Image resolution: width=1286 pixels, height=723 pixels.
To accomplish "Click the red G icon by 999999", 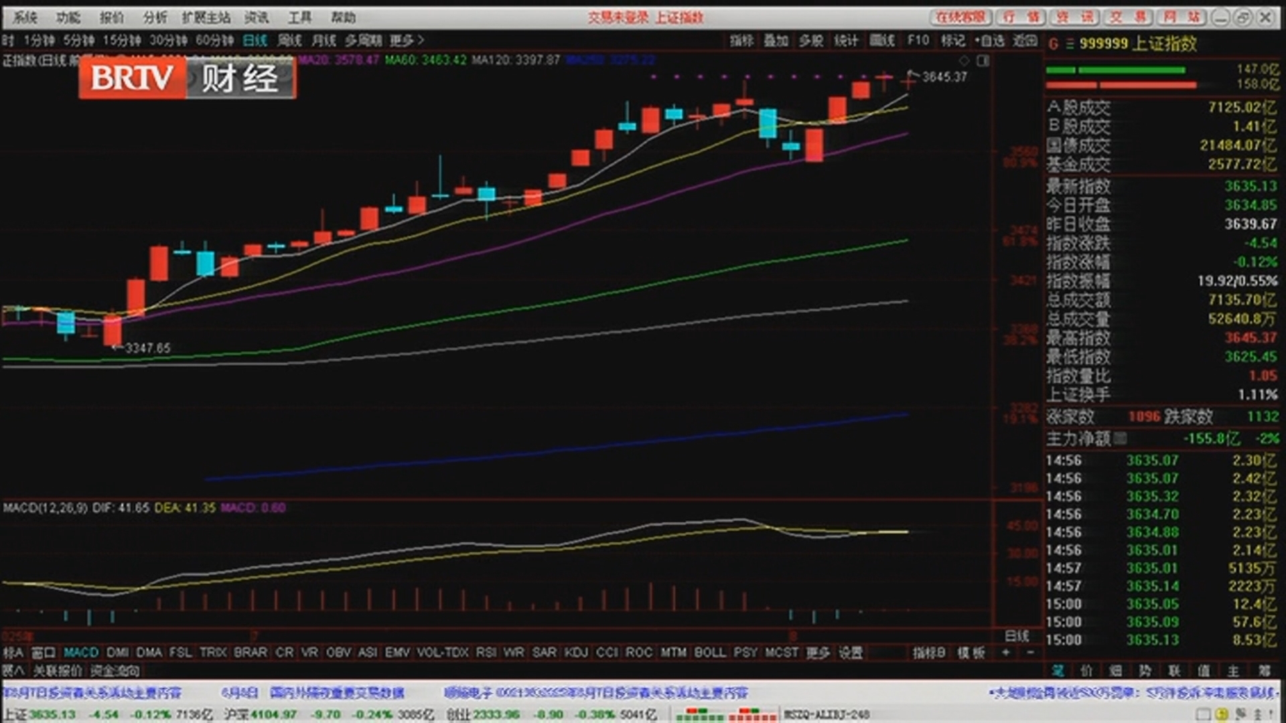I will pos(1054,44).
